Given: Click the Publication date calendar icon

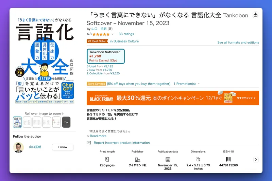Looking at the screenshot, I should [168, 159].
